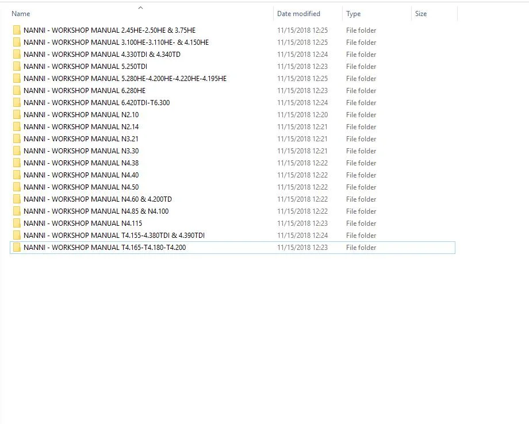Click the date of T4.155-4.380TDI & 4.390TDI folder
This screenshot has height=424, width=529.
[302, 235]
